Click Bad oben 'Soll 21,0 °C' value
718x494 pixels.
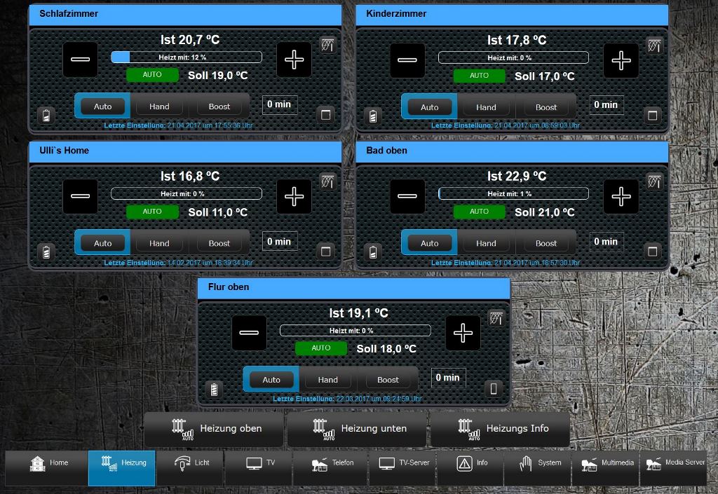pos(544,212)
